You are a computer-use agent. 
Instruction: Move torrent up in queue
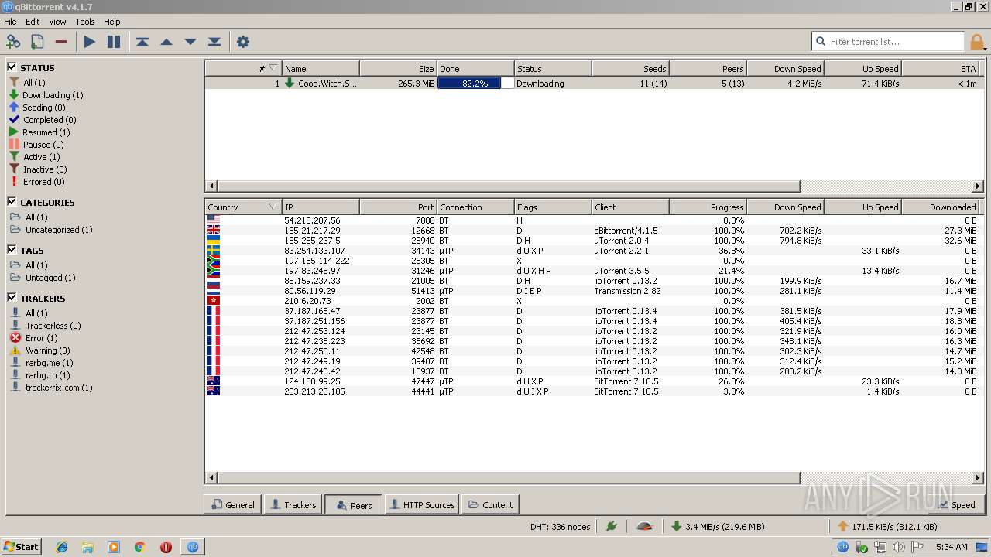click(x=166, y=42)
